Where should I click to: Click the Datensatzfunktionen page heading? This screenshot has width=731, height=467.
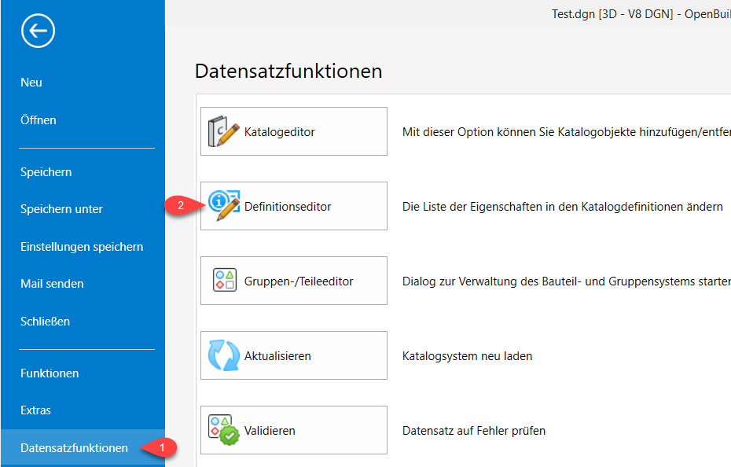(288, 71)
